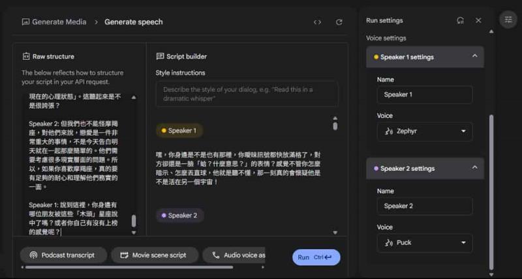This screenshot has height=279, width=522.
Task: Focus the Style instructions text box
Action: tap(247, 94)
